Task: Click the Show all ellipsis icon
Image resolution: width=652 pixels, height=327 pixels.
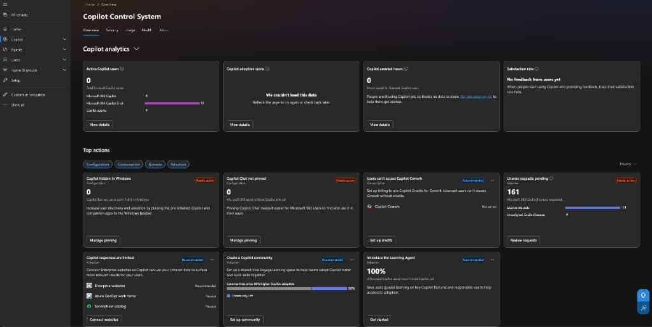Action: [5, 105]
